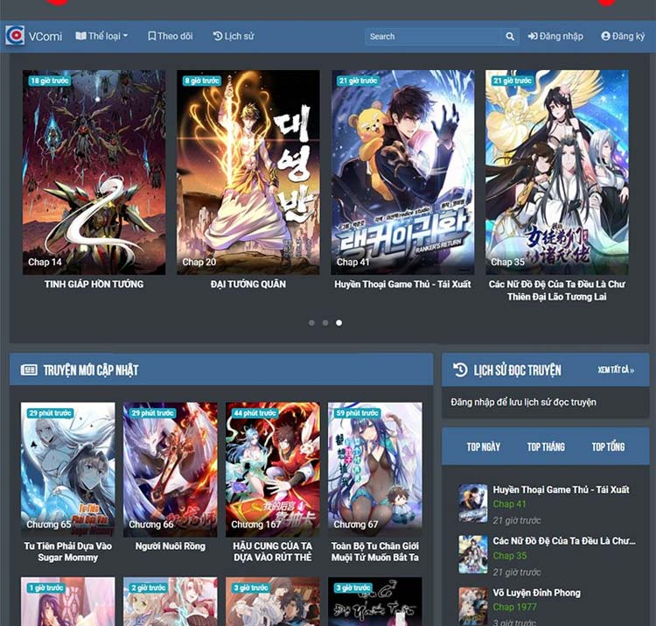Open the Tinh Giáp Hồn Tướng cover
The width and height of the screenshot is (656, 626).
tap(94, 172)
